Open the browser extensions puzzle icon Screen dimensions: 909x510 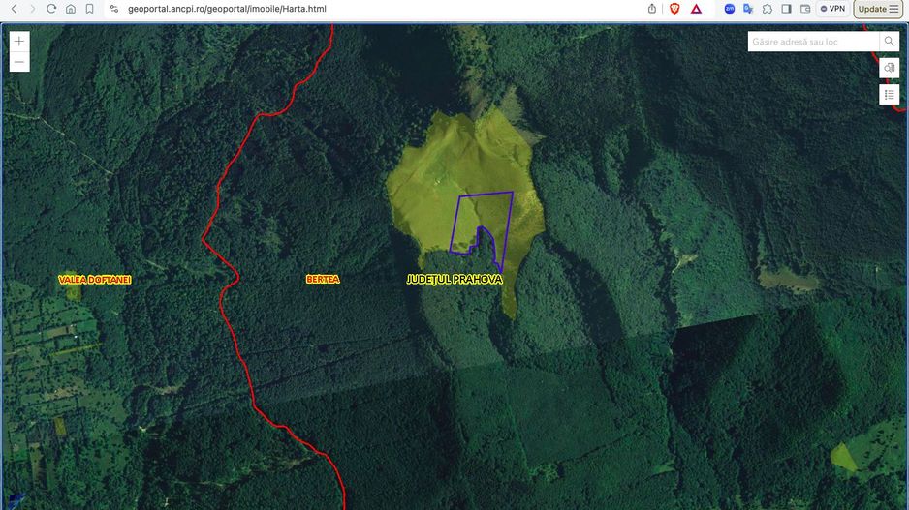(767, 9)
